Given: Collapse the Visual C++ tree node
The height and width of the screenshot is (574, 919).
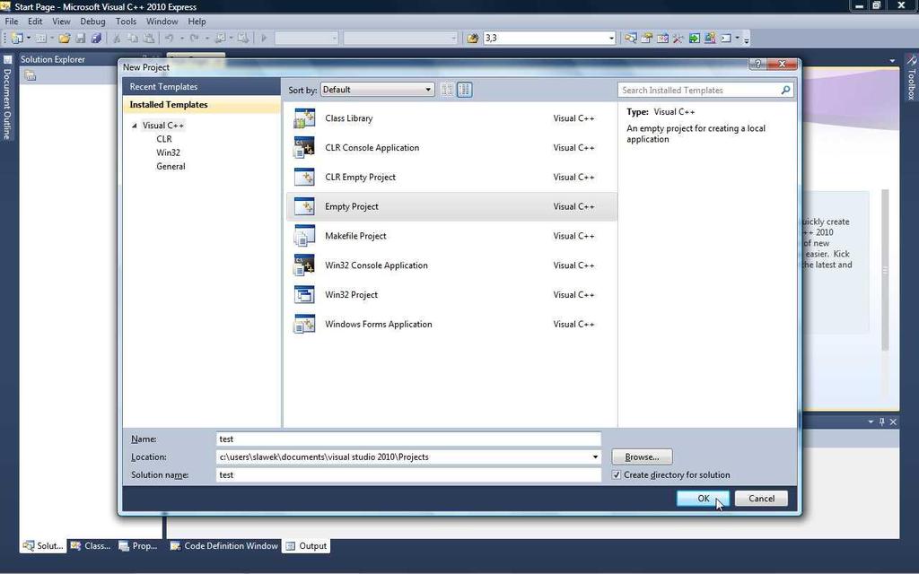Looking at the screenshot, I should click(135, 126).
